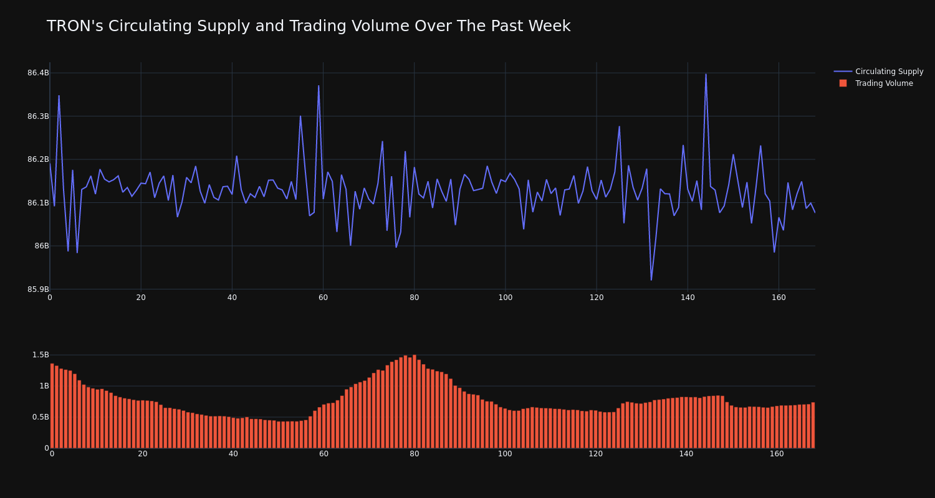Viewport: 935px width, 498px height.
Task: Toggle the Circulating Supply legend entry
Action: (878, 72)
